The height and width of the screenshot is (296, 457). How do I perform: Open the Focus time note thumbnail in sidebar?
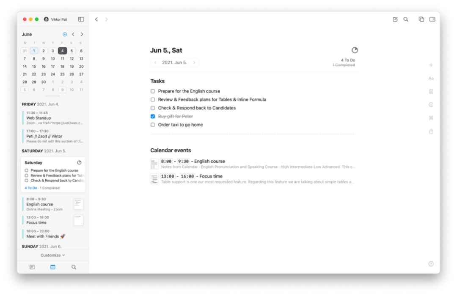[78, 220]
